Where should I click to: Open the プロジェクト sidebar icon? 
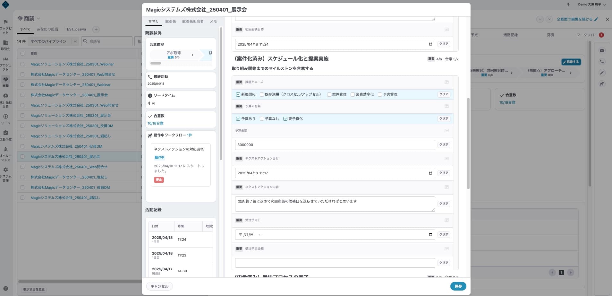click(x=5, y=59)
